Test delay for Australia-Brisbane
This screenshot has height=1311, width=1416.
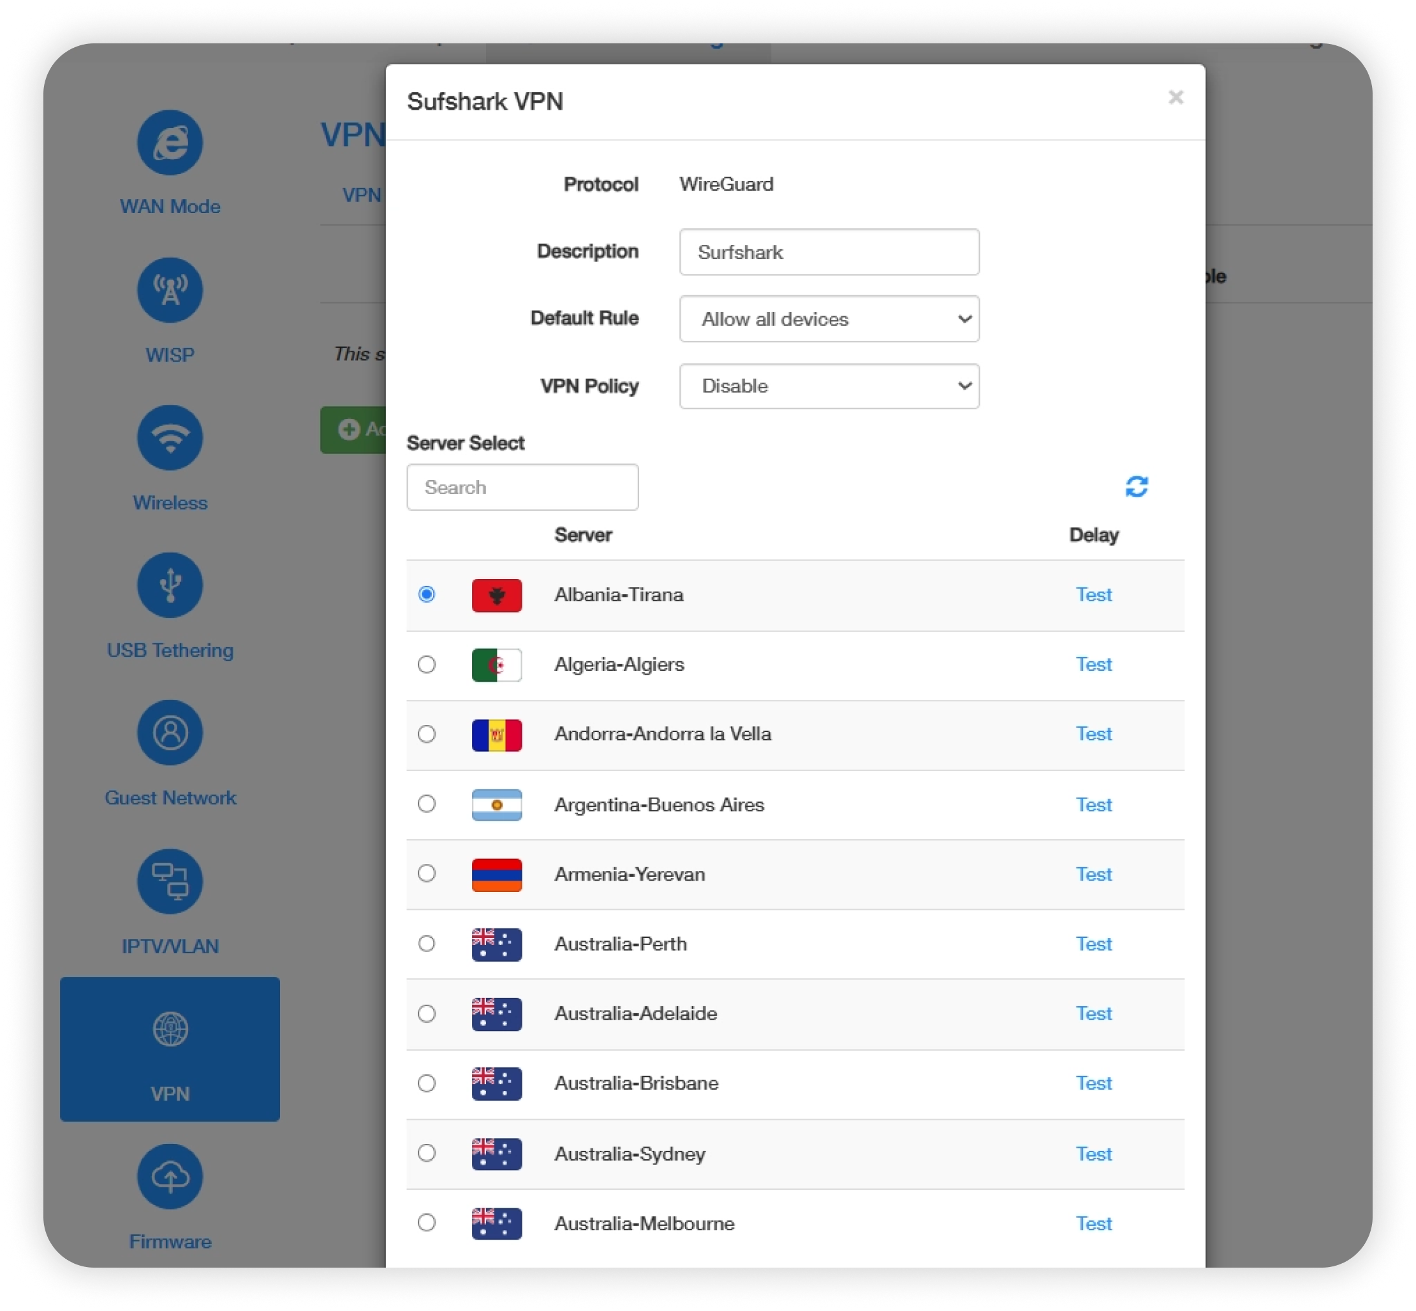pos(1094,1083)
